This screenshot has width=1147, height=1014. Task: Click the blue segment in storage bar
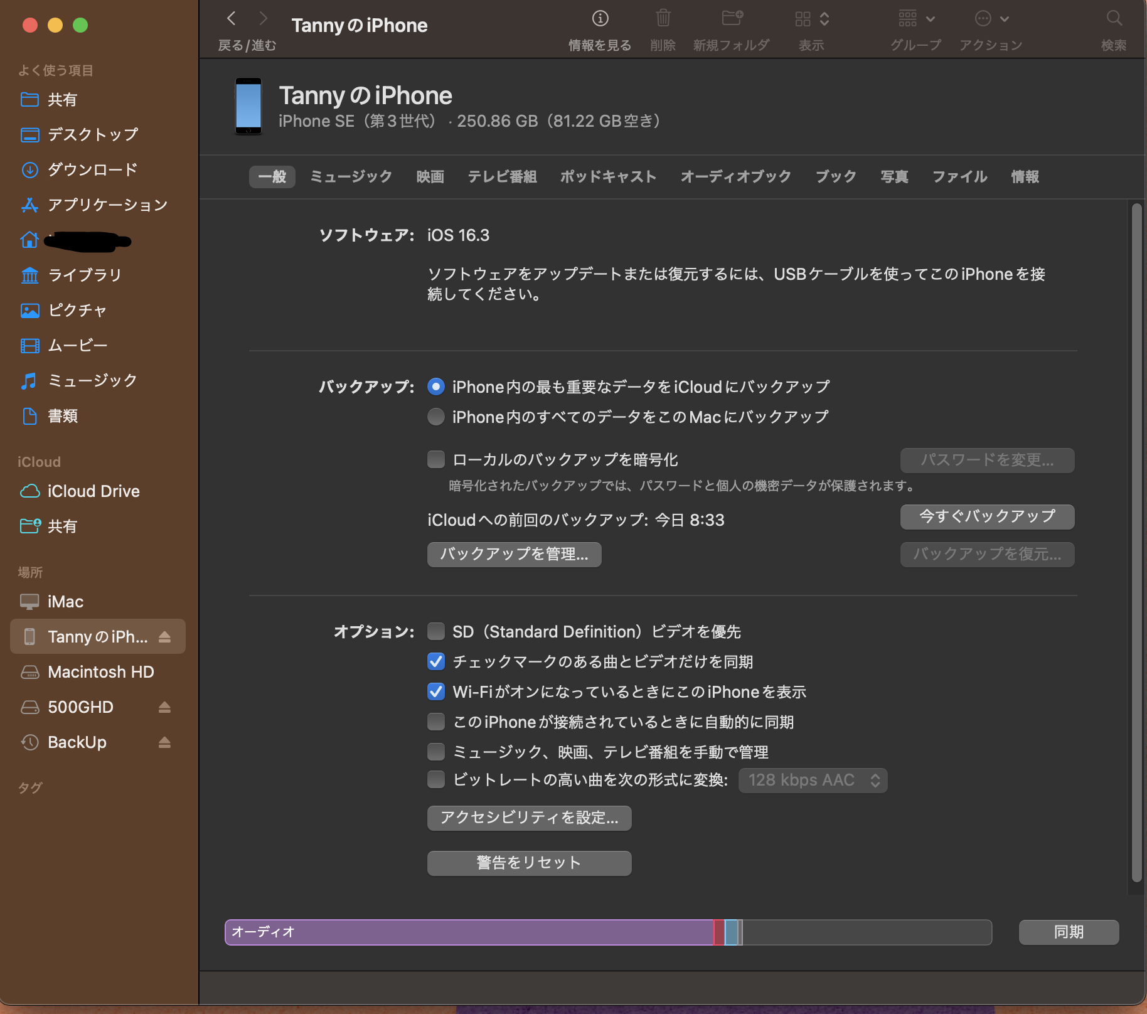[x=731, y=932]
